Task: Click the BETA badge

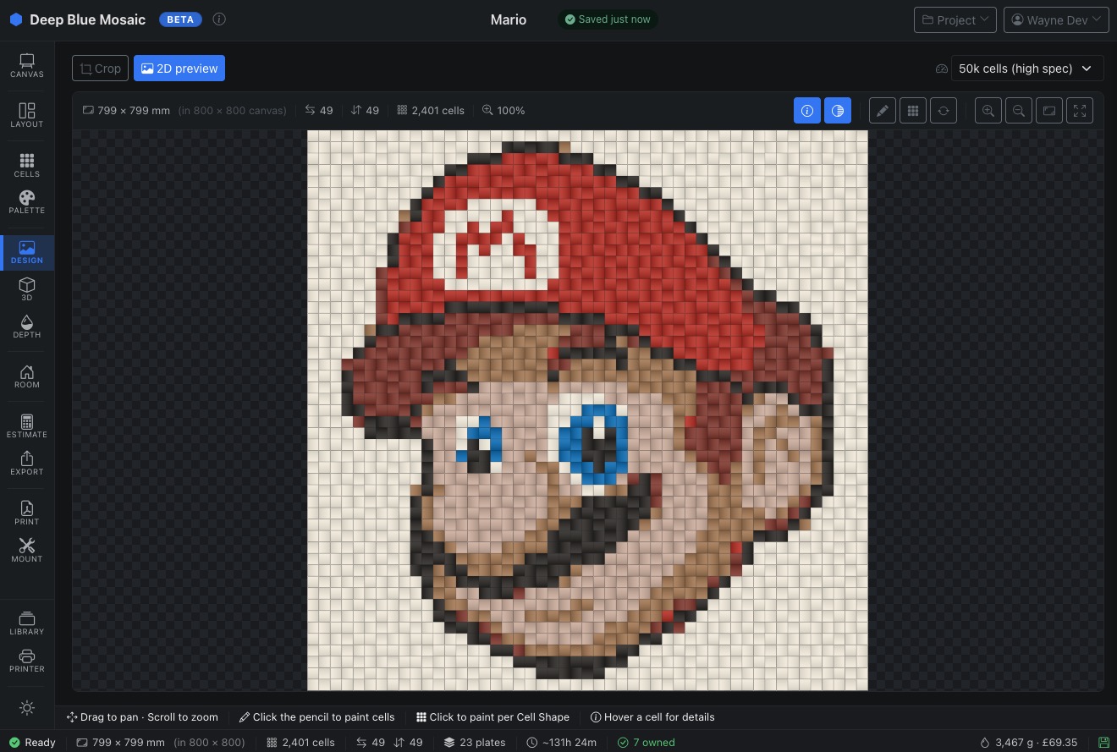Action: [180, 19]
